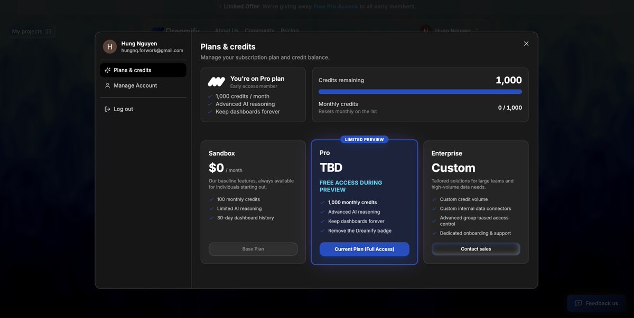Open the Feedback us button
Screen dimensions: 634x318
point(596,303)
